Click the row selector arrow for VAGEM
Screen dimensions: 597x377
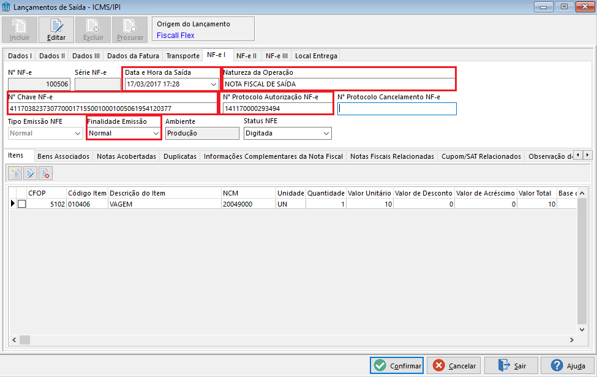(x=13, y=204)
